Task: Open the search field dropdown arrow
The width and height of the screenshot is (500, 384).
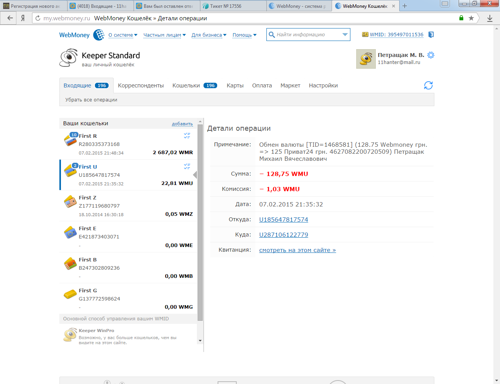Action: pos(345,34)
